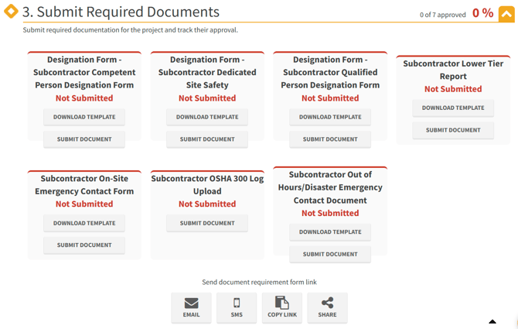Screen dimensions: 518x329
Task: Download the Subcontractor Lower Tier Report template
Action: 453,108
